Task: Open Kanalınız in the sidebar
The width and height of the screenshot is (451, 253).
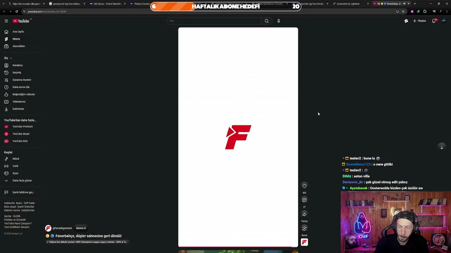Action: (x=21, y=65)
